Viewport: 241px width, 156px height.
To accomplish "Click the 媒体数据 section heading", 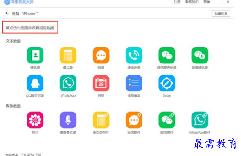I will click(13, 106).
